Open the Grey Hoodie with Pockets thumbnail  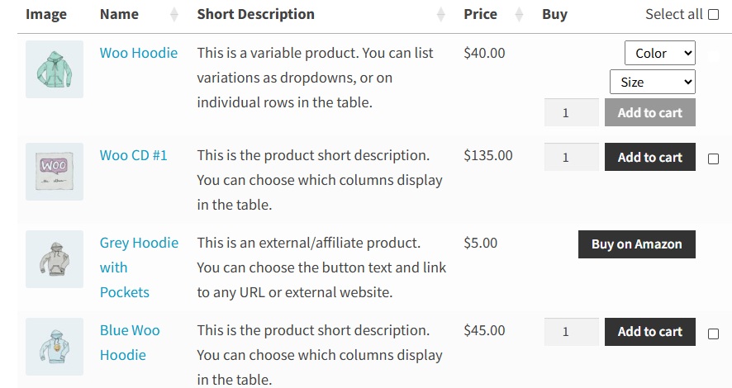(x=55, y=259)
